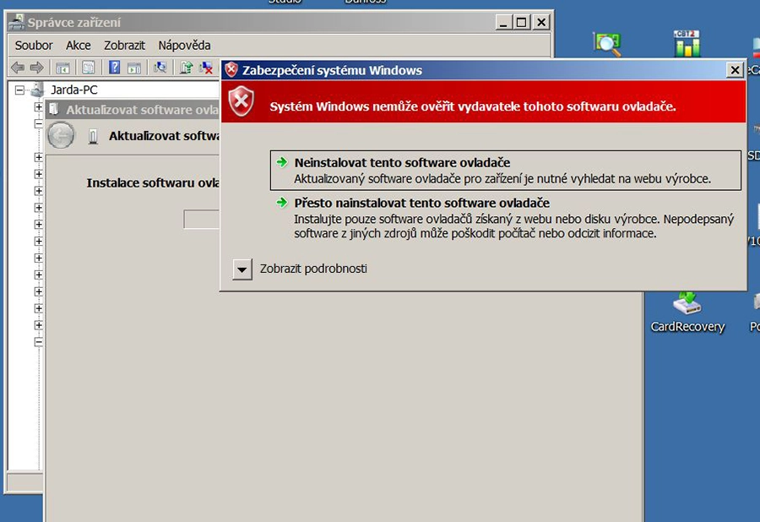Collapse the Jarda-PC root node

click(x=19, y=90)
